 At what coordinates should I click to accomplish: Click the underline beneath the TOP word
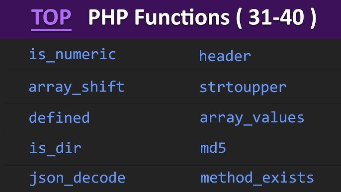[x=51, y=30]
